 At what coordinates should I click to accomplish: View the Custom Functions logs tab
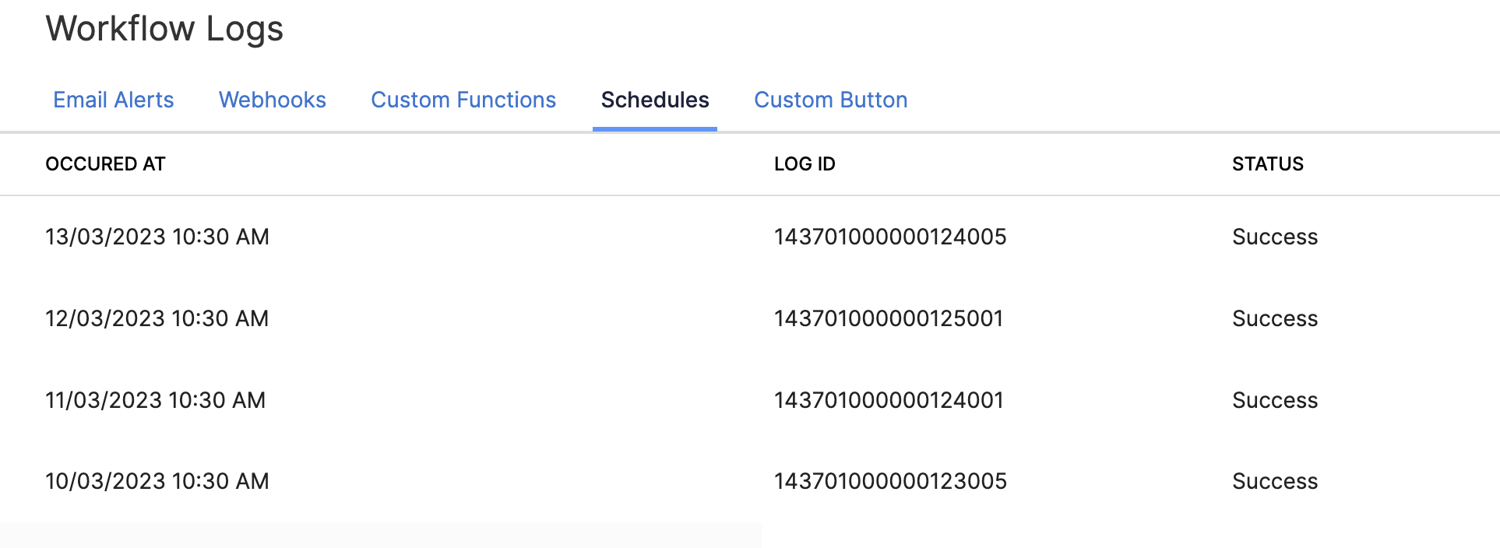(463, 100)
